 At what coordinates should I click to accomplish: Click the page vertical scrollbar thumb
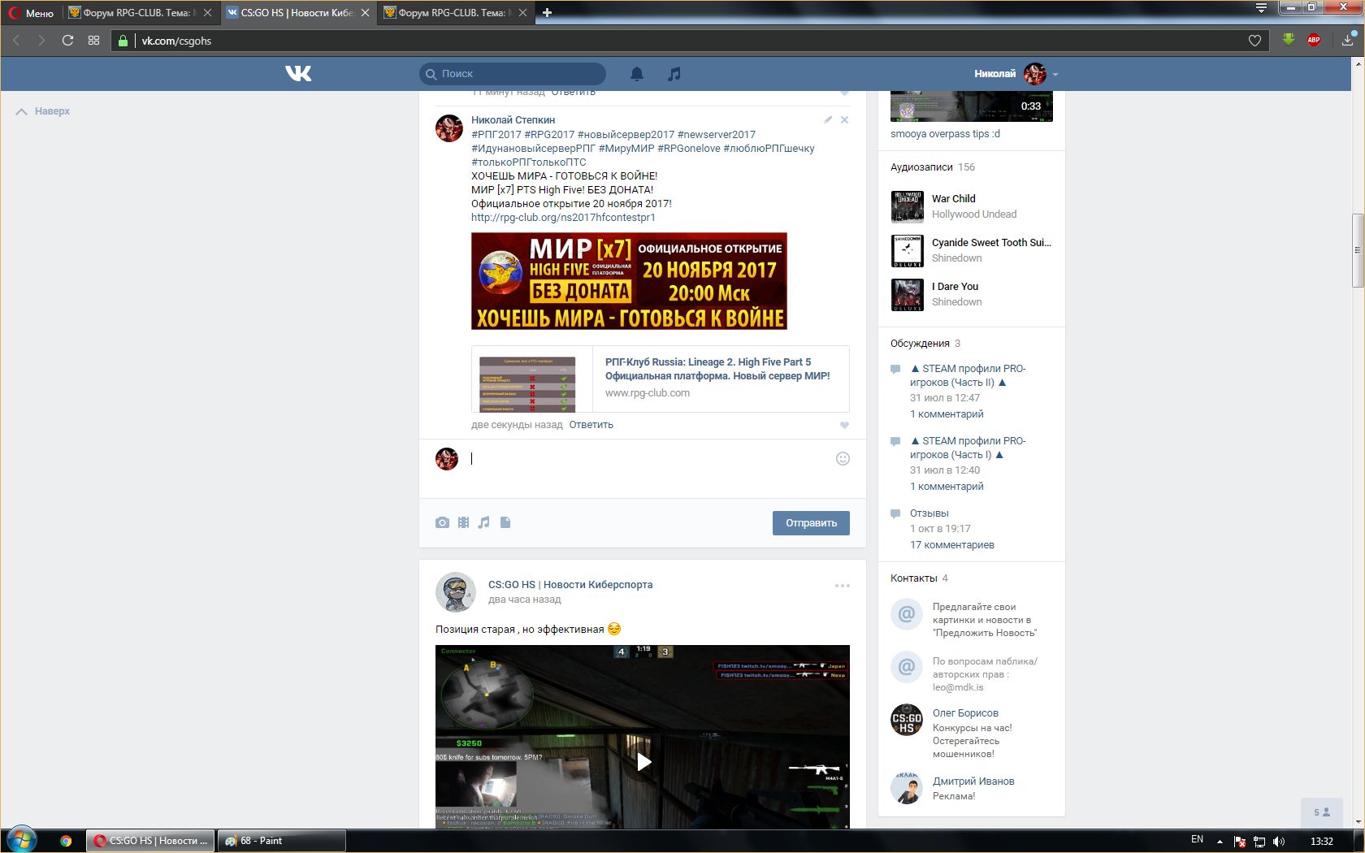[x=1358, y=250]
